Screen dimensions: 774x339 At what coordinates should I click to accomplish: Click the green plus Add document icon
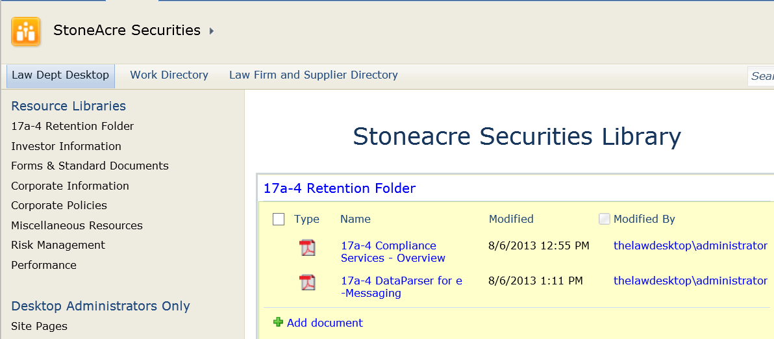click(x=279, y=322)
